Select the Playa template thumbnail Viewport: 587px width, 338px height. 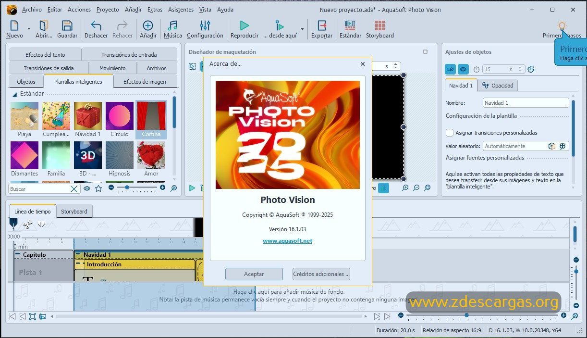24,116
